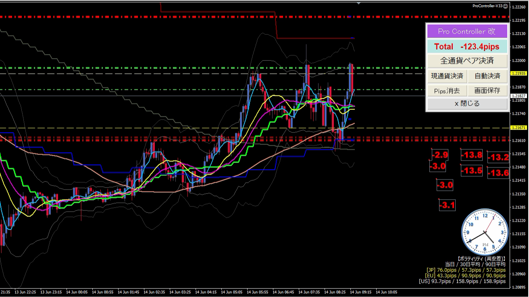
Task: Click the 全通貨ペア決済 button
Action: coord(467,61)
